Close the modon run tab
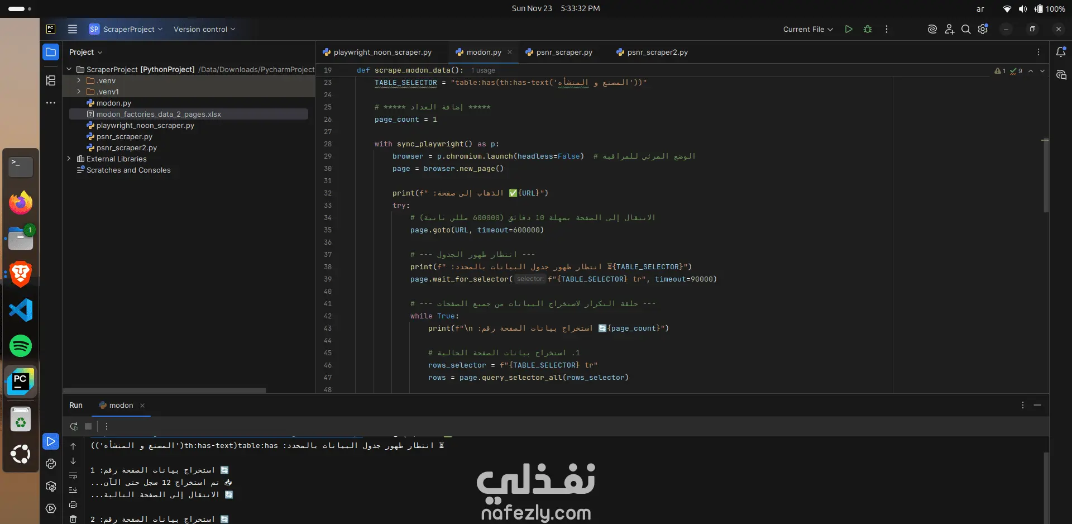This screenshot has height=524, width=1072. coord(142,406)
